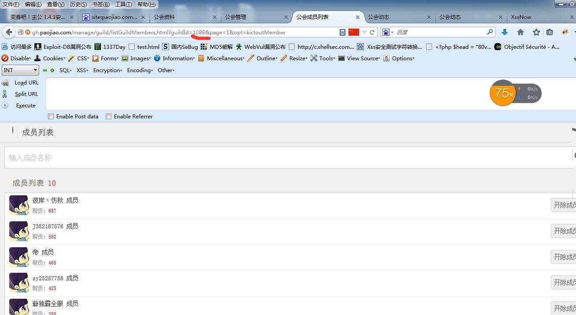
Task: Click 开除成员 button for 彼岸丶伤秋
Action: pos(564,205)
